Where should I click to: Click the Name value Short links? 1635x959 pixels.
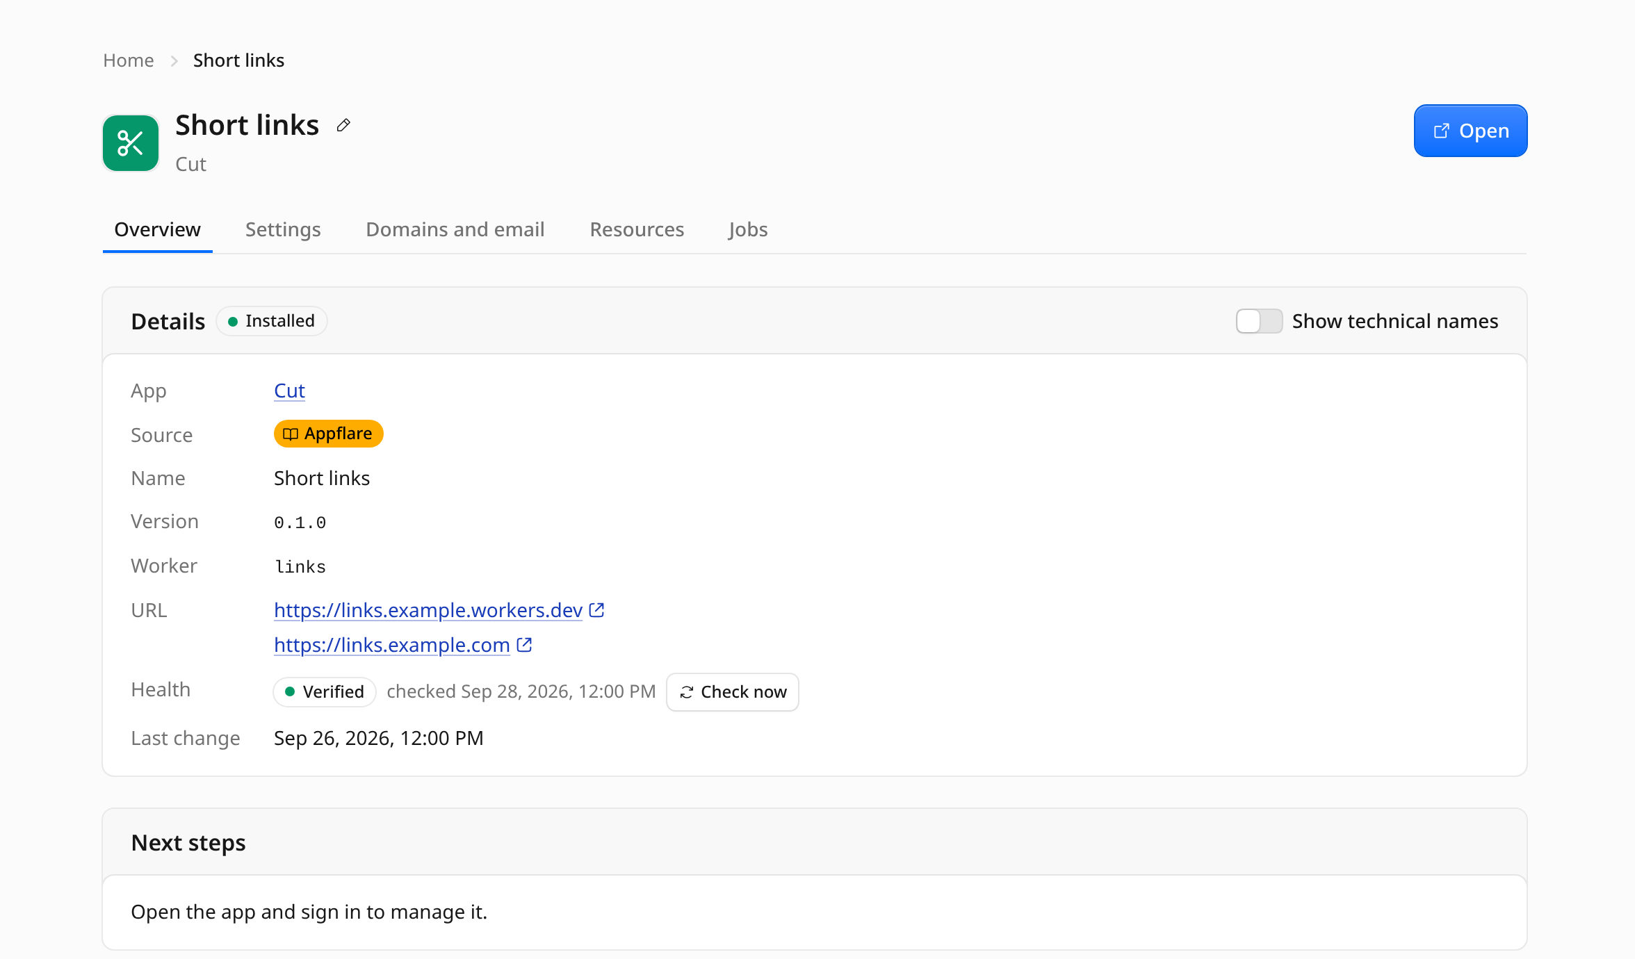tap(322, 478)
